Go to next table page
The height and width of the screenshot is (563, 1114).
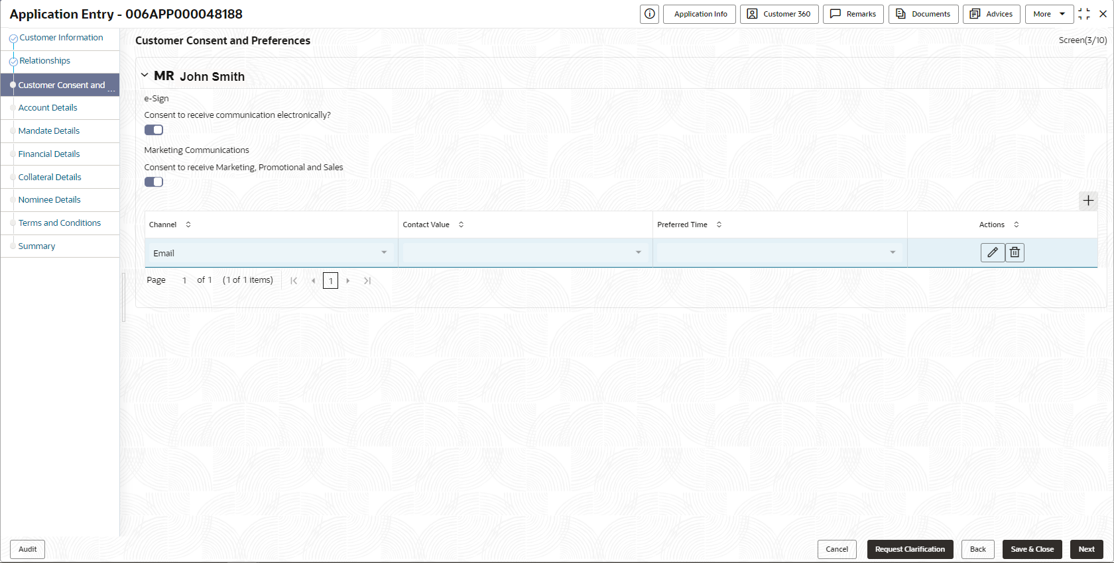click(x=348, y=281)
